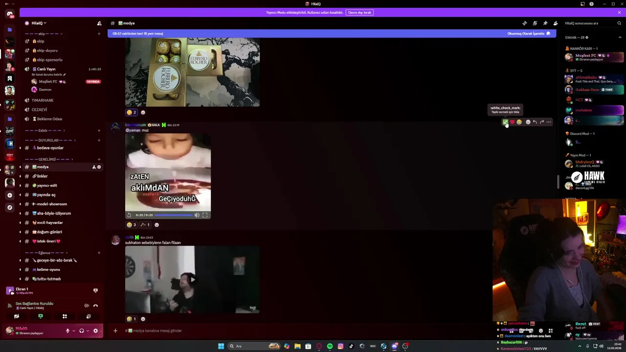
Task: Click Windows Start button on taskbar
Action: tap(221, 346)
